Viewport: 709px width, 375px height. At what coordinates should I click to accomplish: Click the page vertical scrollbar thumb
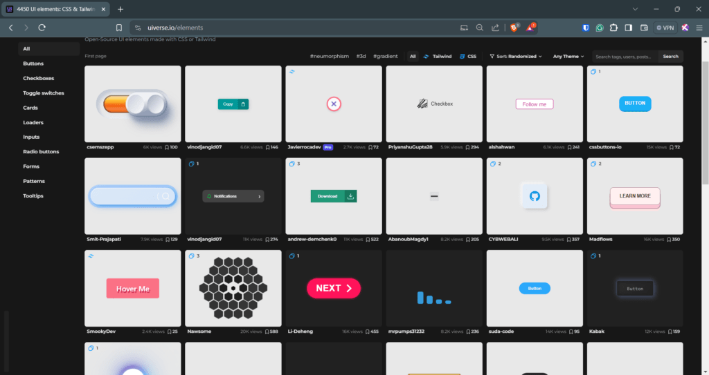(705, 122)
